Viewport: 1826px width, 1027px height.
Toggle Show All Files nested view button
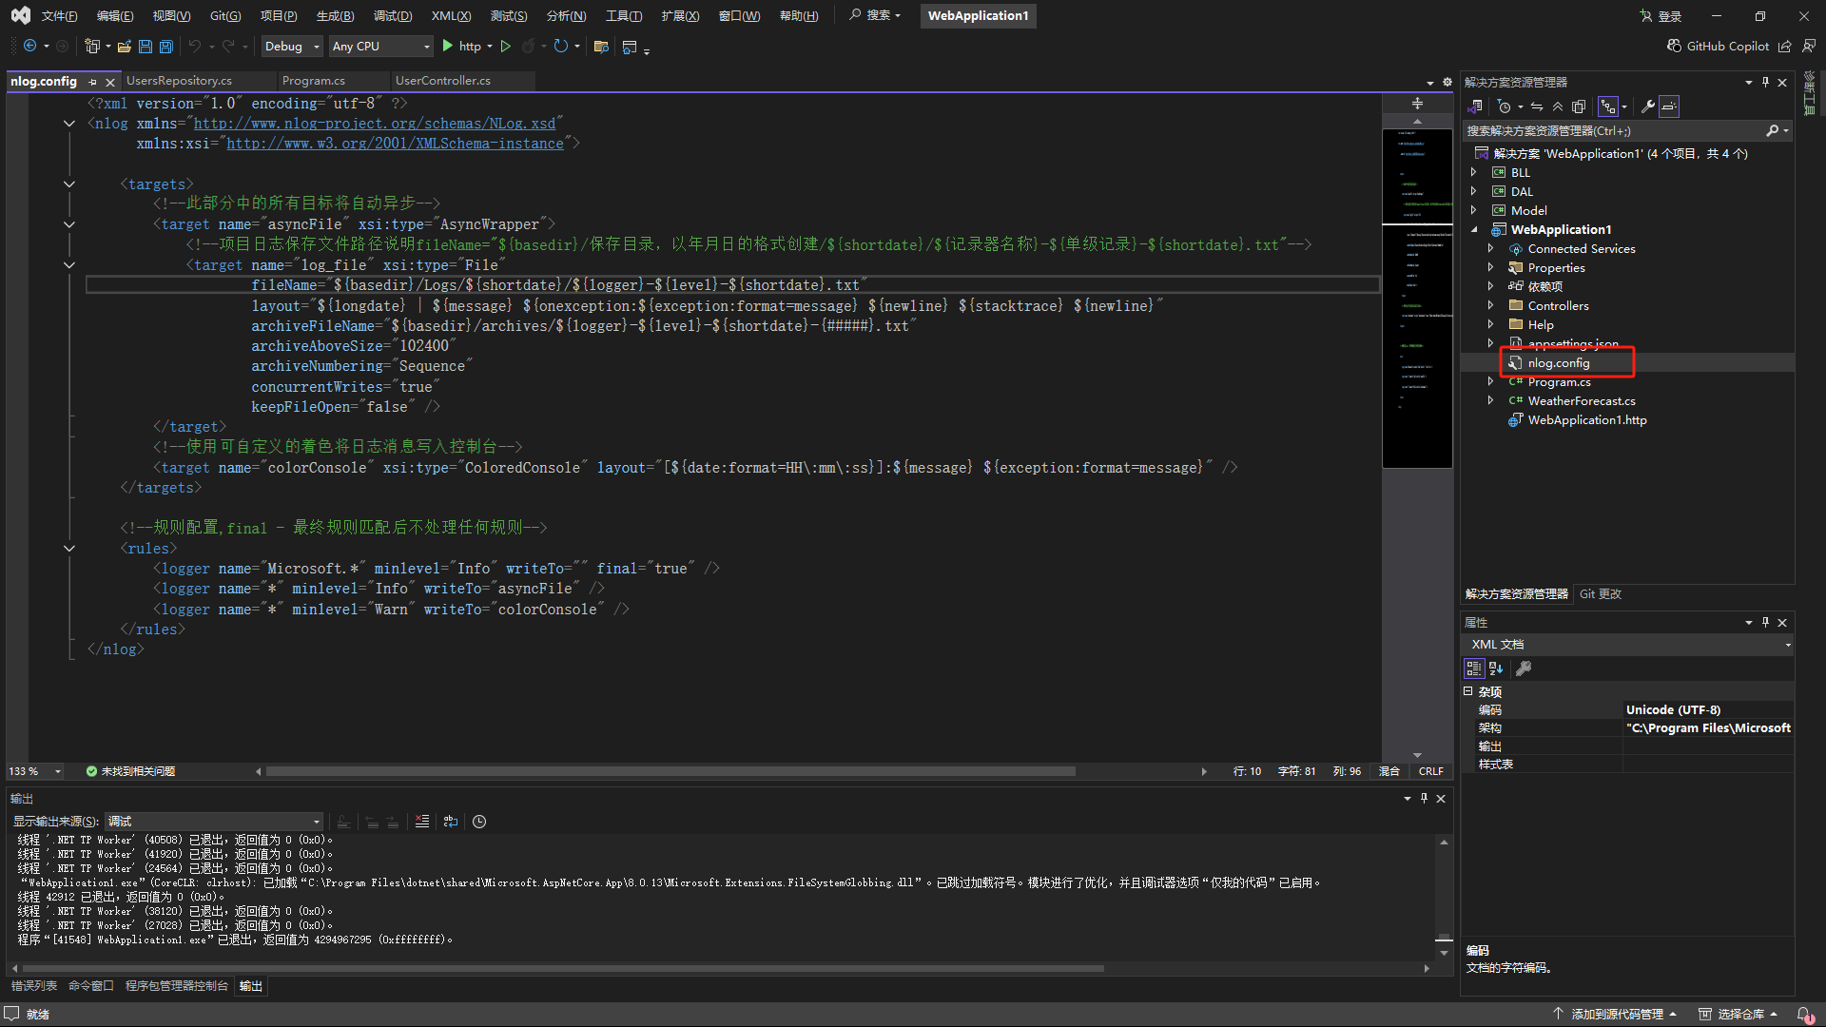[x=1608, y=107]
